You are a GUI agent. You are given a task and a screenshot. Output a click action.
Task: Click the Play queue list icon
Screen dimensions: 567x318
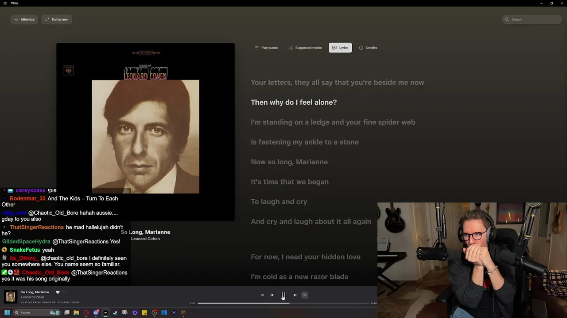tap(256, 48)
